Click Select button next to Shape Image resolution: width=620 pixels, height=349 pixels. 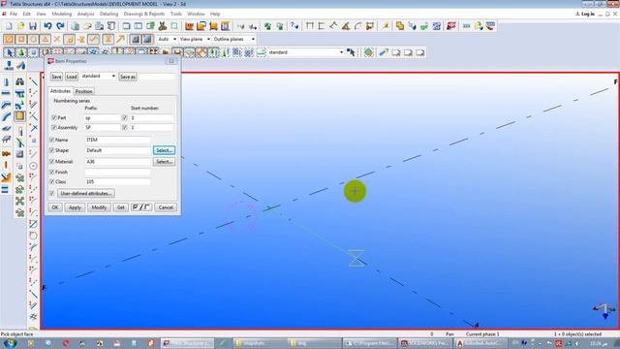(x=164, y=150)
